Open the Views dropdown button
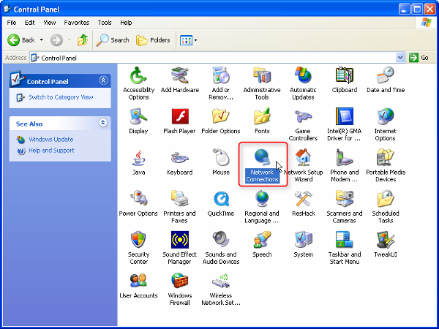 188,40
